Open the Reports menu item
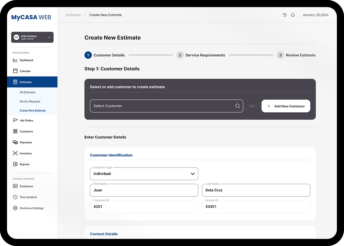This screenshot has width=344, height=246. (x=32, y=164)
